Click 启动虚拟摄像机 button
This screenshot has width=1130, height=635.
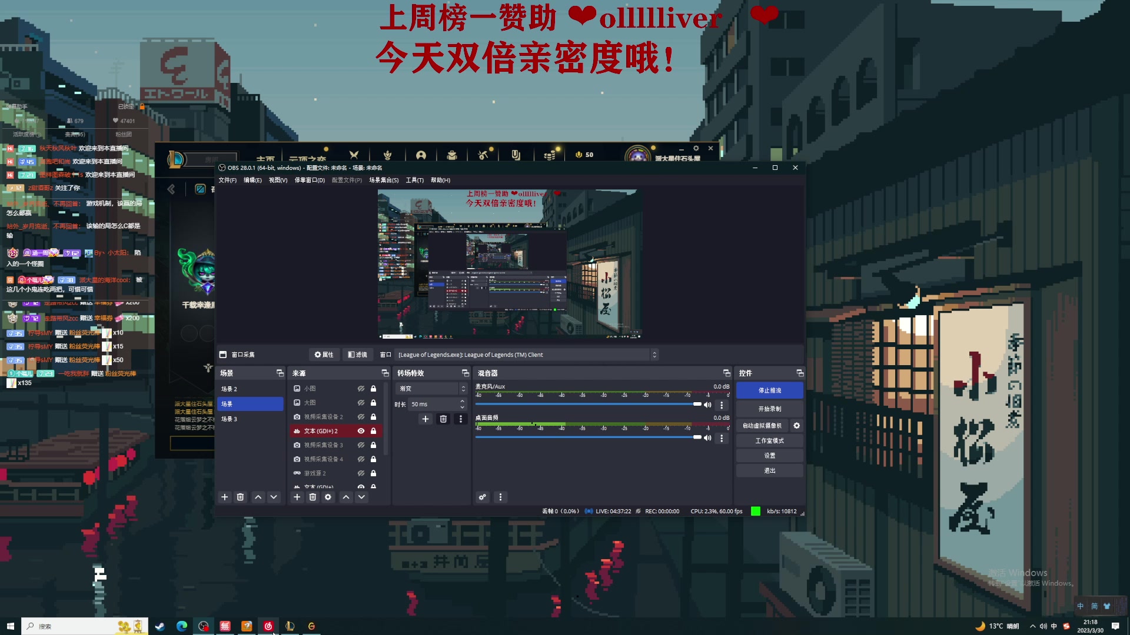pos(762,426)
